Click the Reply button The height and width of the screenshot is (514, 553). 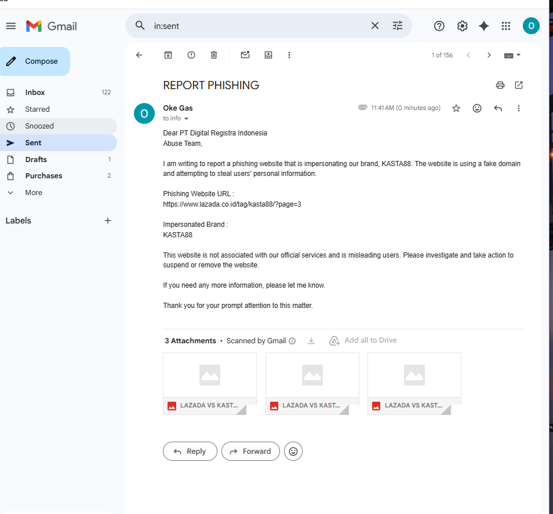[190, 451]
